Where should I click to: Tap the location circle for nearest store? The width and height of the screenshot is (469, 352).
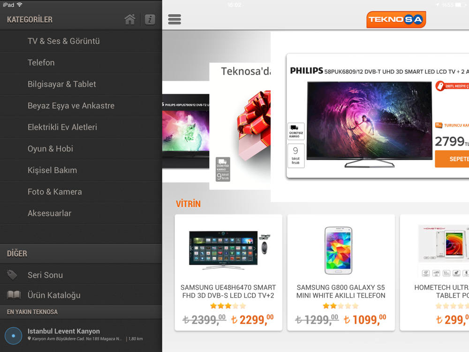coord(13,336)
